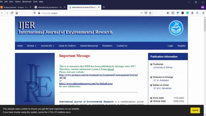
Task: Click the dark round extension icon
Action: tap(183, 13)
